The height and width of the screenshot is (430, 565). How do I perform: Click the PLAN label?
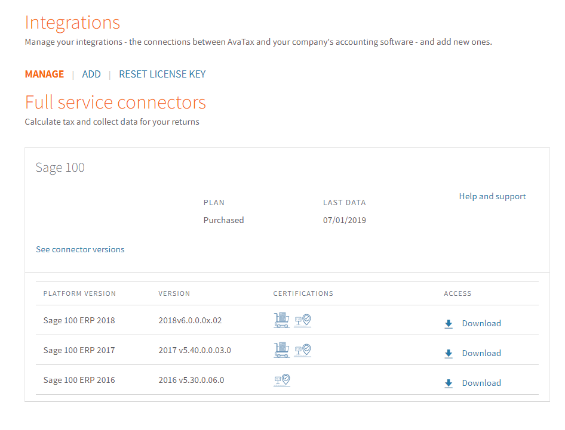pyautogui.click(x=214, y=203)
